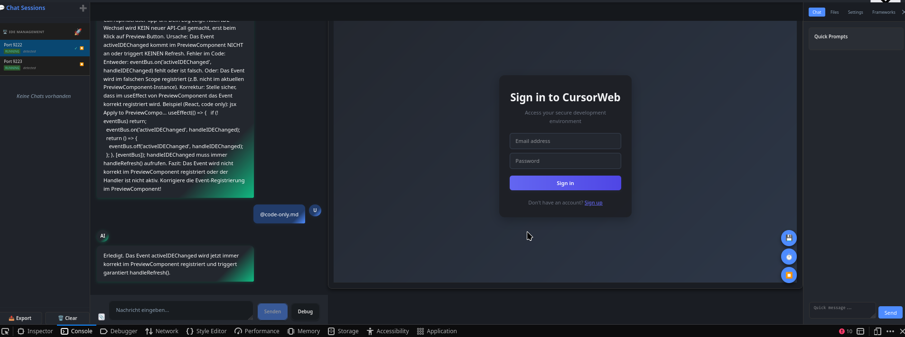
Task: Stop the IDE on Port 9222
Action: pyautogui.click(x=82, y=48)
